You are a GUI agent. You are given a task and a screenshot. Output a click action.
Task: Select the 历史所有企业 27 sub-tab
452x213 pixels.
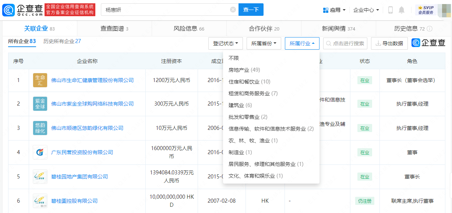[62, 41]
